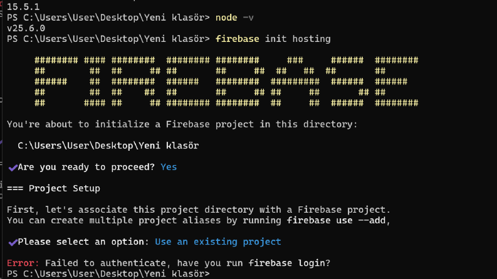Click the purple checkmark beside "Are you ready to proceed?"
The image size is (497, 279).
[x=13, y=167]
